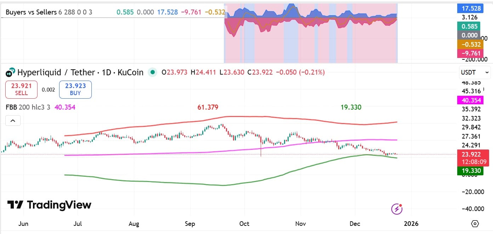This screenshot has width=493, height=234.
Task: Click the BUY 23.923 order button
Action: tap(75, 89)
